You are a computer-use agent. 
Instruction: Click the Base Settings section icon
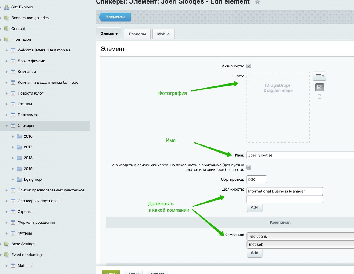click(7, 244)
